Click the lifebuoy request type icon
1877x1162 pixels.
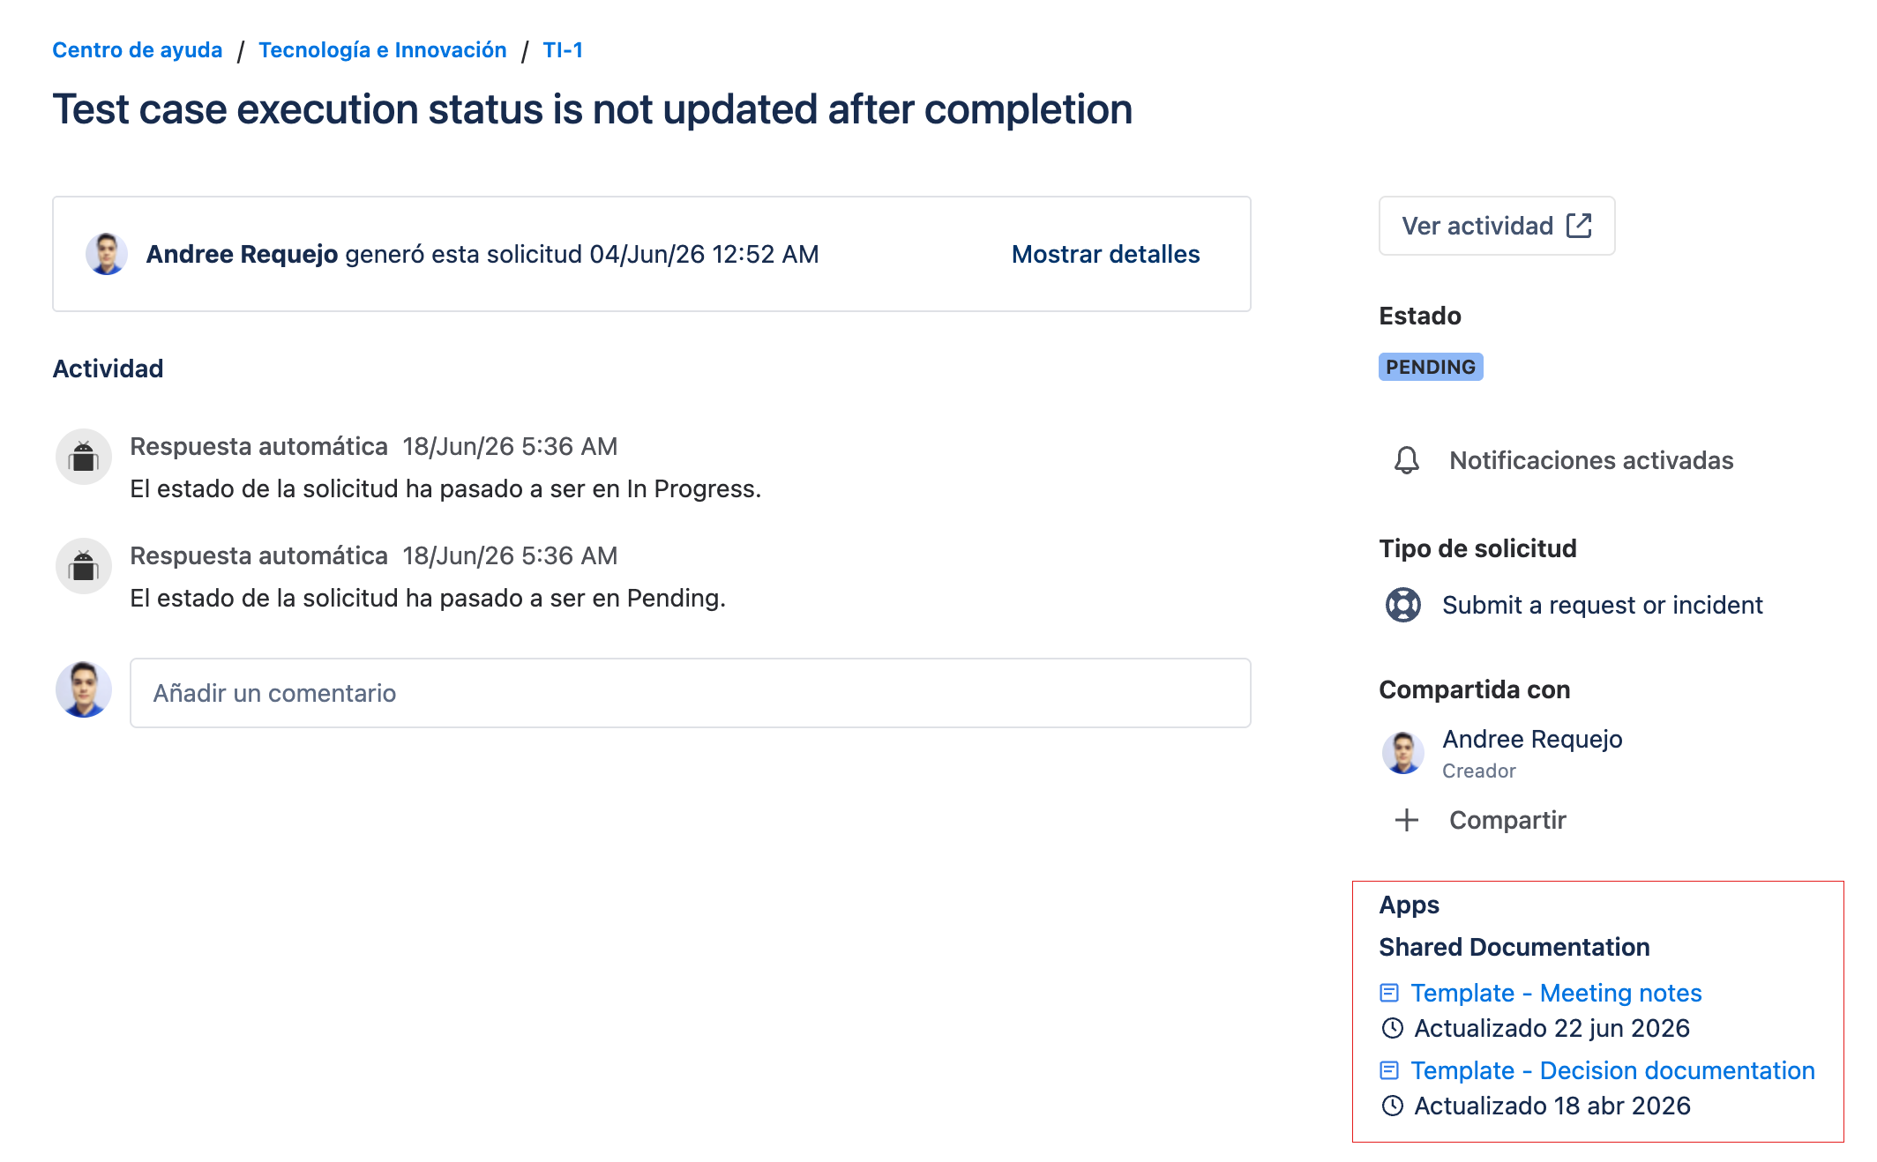point(1403,605)
